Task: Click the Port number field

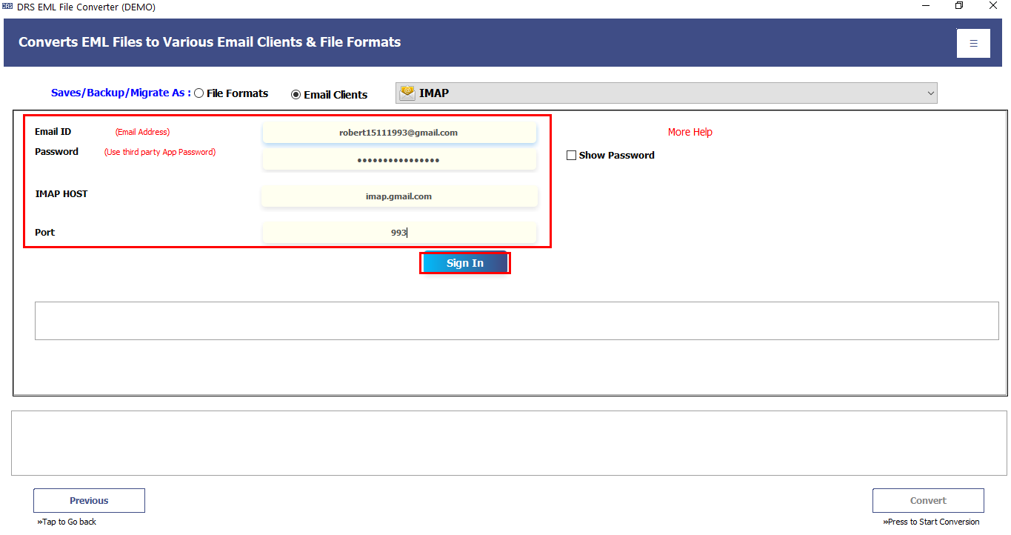Action: pos(399,233)
